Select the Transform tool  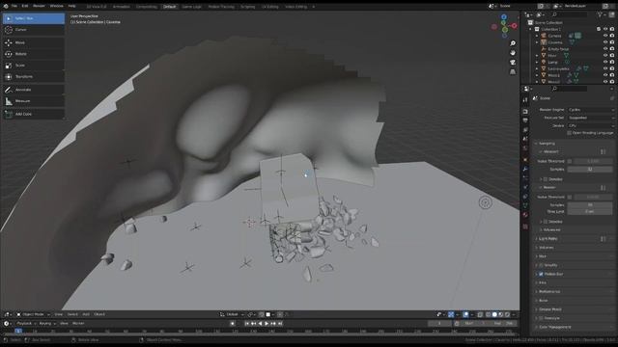34,77
